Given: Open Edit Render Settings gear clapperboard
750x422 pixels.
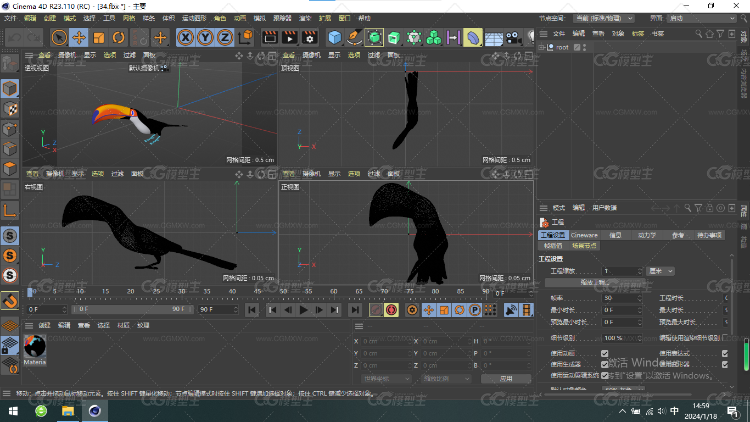Looking at the screenshot, I should pyautogui.click(x=310, y=37).
